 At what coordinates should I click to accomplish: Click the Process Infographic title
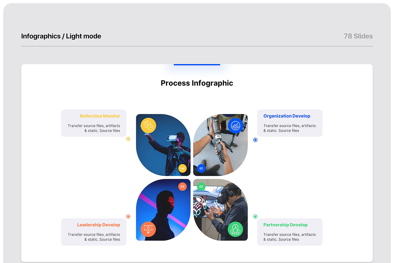tap(197, 83)
